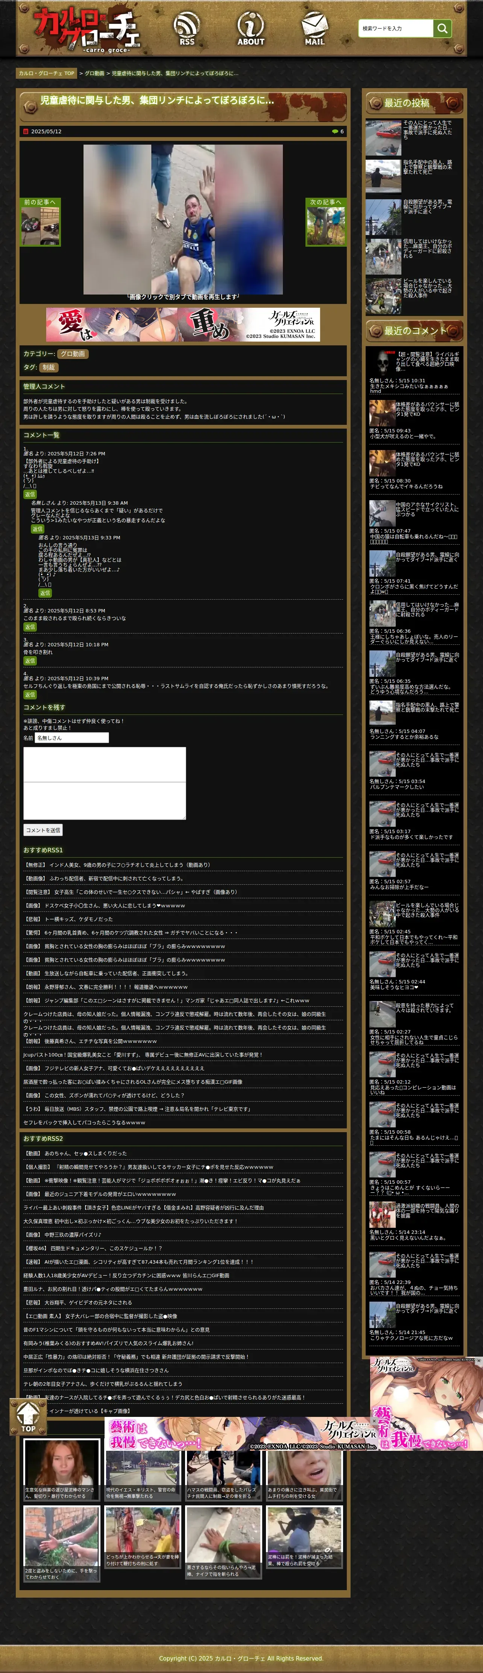Open the 【画像】フジテレビの新人女子アナ link

click(114, 1069)
